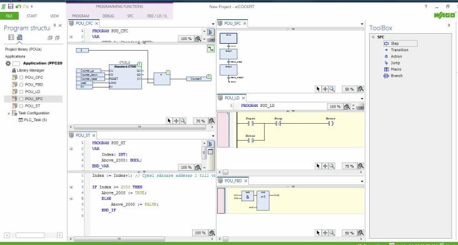Choose the magnifier tool in POU_LD editor

(x=332, y=166)
